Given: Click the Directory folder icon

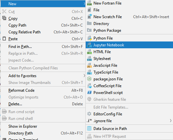Looking at the screenshot, I should [x=89, y=23].
